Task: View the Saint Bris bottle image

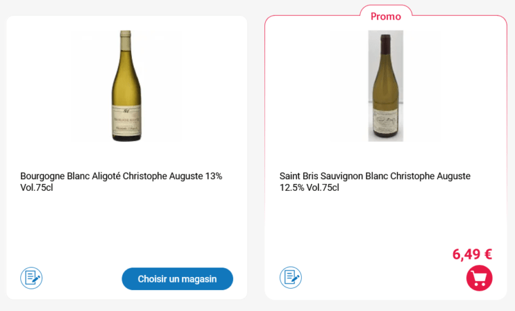Action: coord(386,86)
